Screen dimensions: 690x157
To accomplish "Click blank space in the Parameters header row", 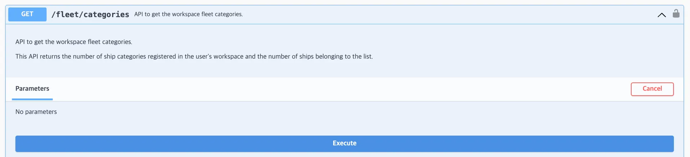I will [x=322, y=89].
